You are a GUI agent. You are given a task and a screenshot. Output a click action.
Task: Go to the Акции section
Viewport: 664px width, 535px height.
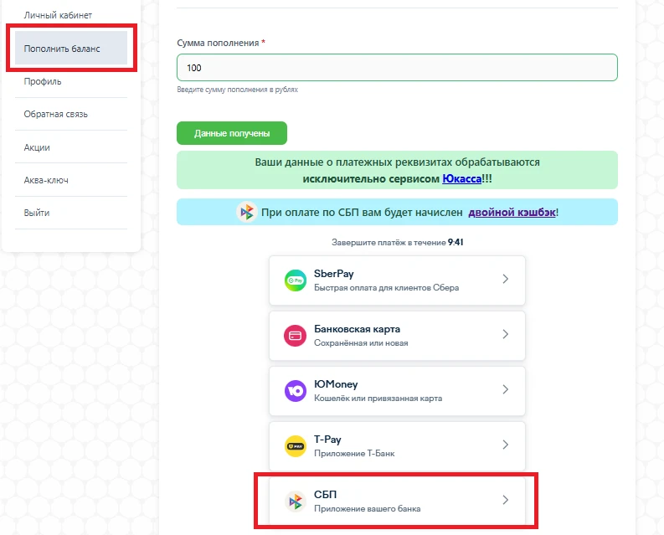tap(37, 147)
